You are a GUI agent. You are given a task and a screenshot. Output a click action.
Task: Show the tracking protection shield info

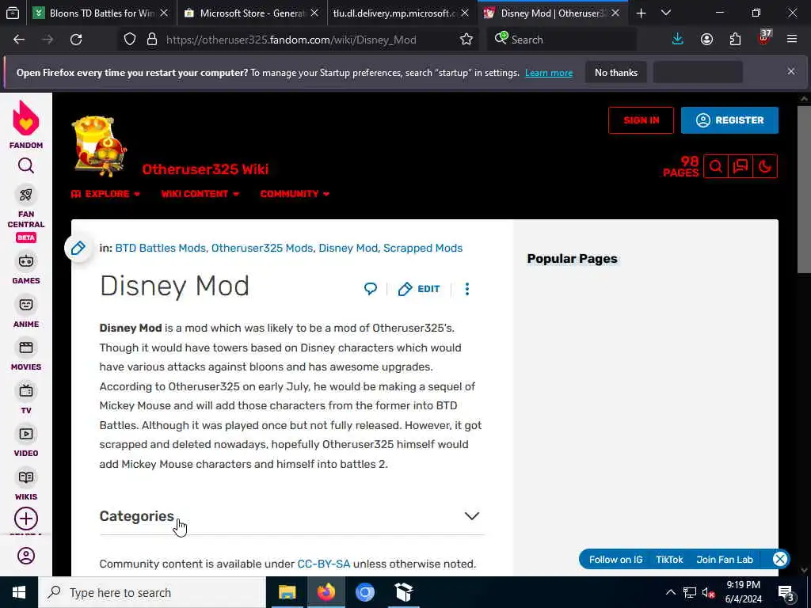[130, 40]
